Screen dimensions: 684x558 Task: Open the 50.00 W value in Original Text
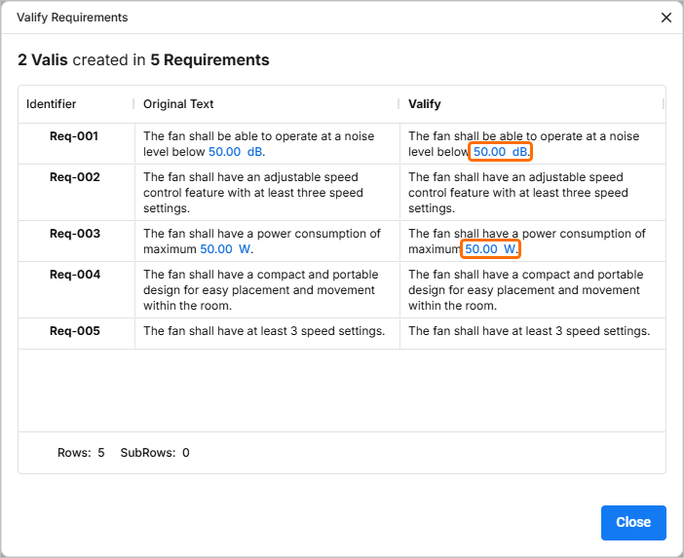point(226,249)
